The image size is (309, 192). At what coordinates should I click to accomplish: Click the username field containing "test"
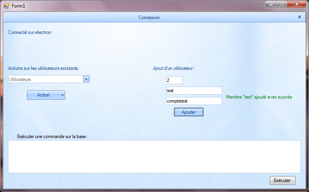pos(194,91)
